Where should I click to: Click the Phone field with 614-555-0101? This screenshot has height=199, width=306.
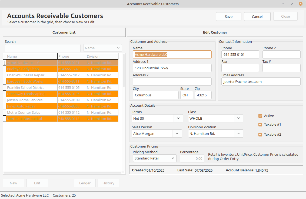[x=240, y=54]
